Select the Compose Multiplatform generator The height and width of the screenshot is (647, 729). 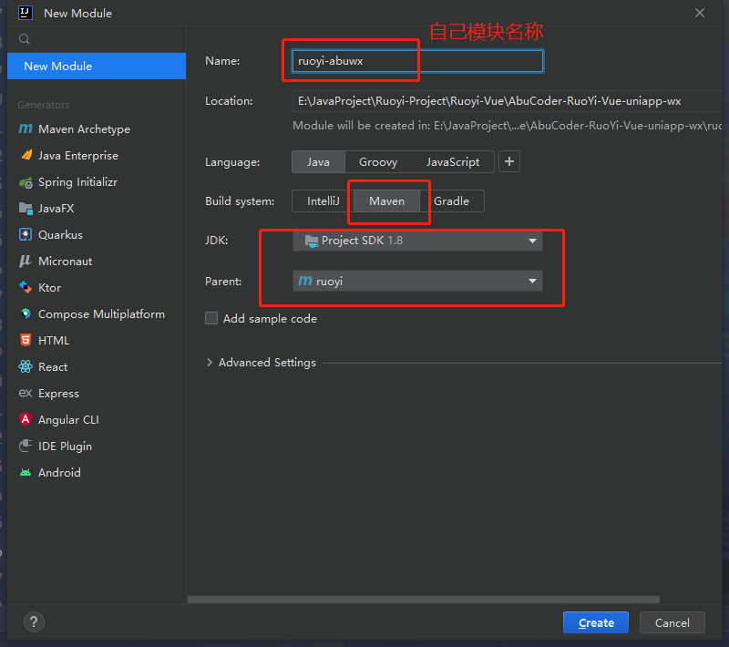click(x=97, y=313)
